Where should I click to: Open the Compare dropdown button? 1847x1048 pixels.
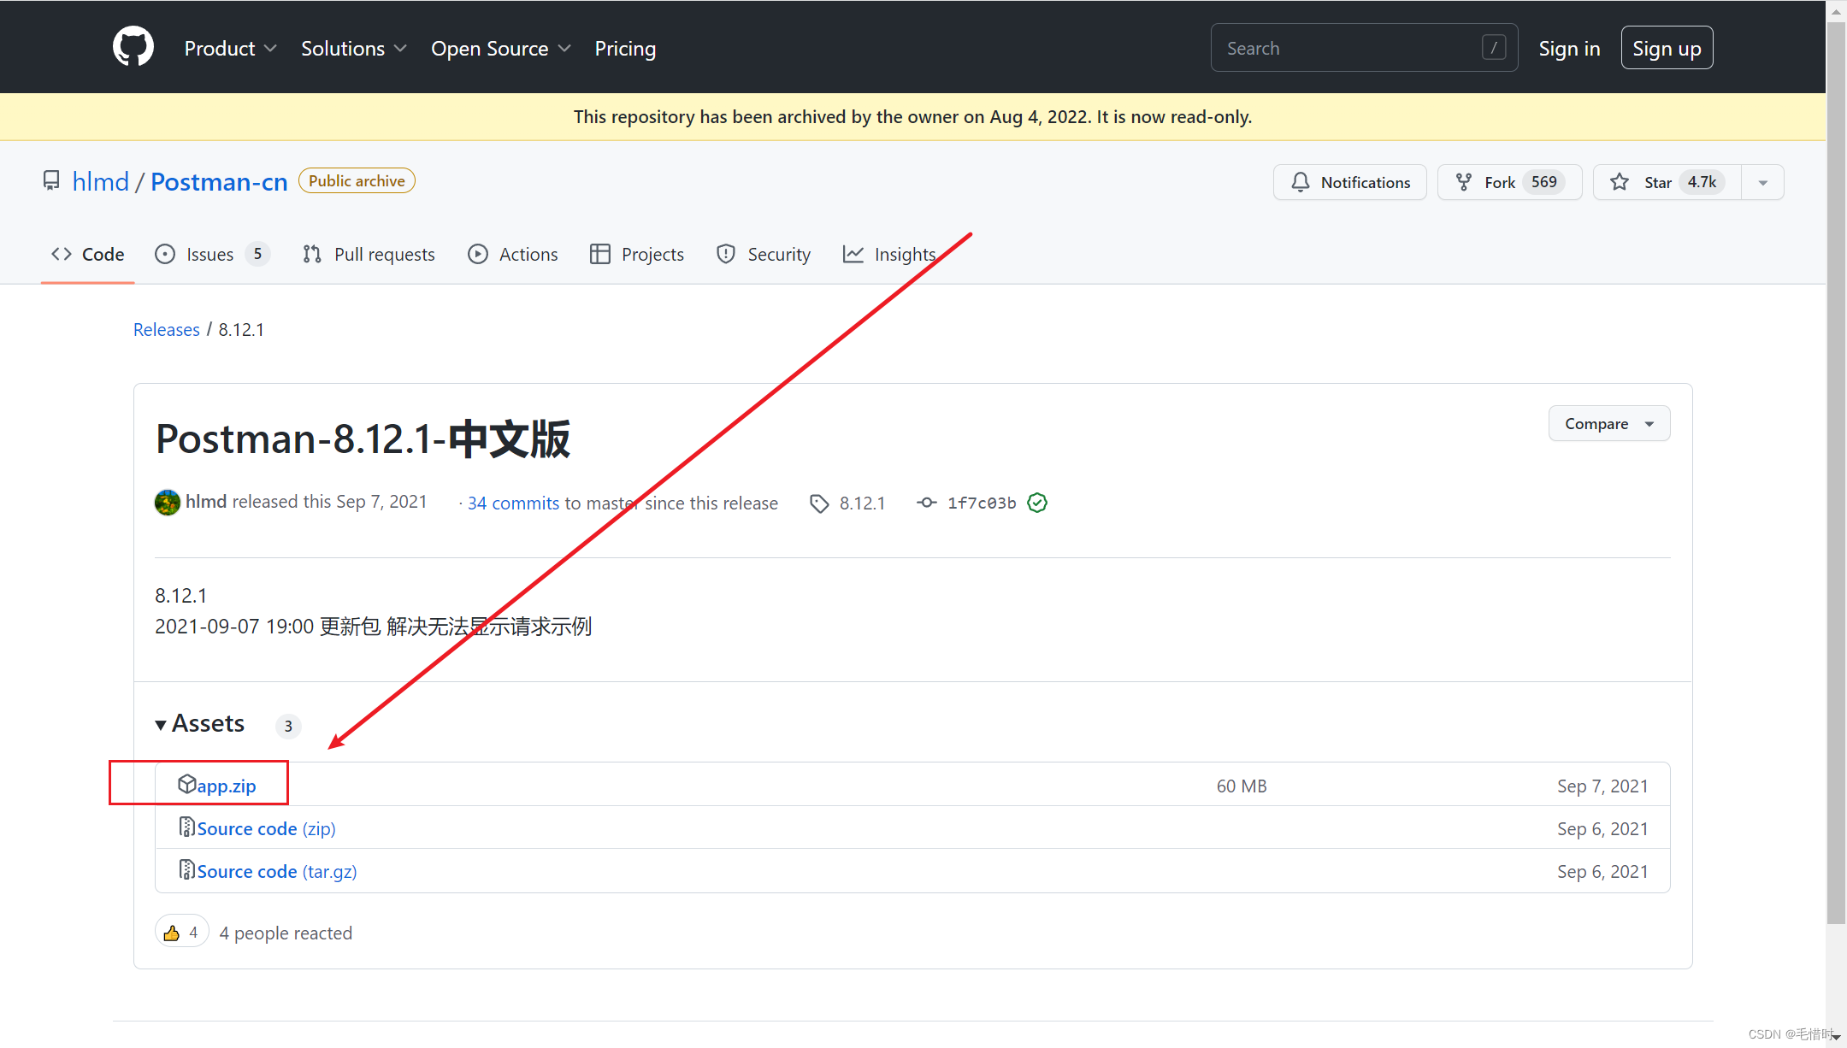[1608, 424]
